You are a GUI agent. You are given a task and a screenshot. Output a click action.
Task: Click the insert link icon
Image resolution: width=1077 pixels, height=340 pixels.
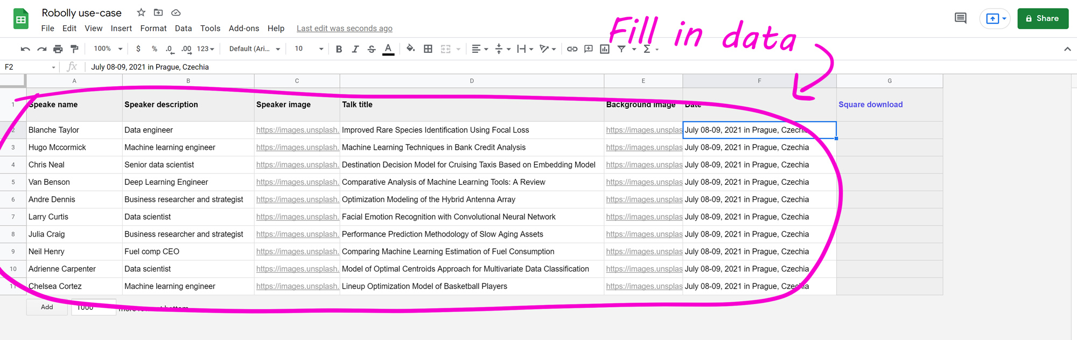[x=572, y=49]
